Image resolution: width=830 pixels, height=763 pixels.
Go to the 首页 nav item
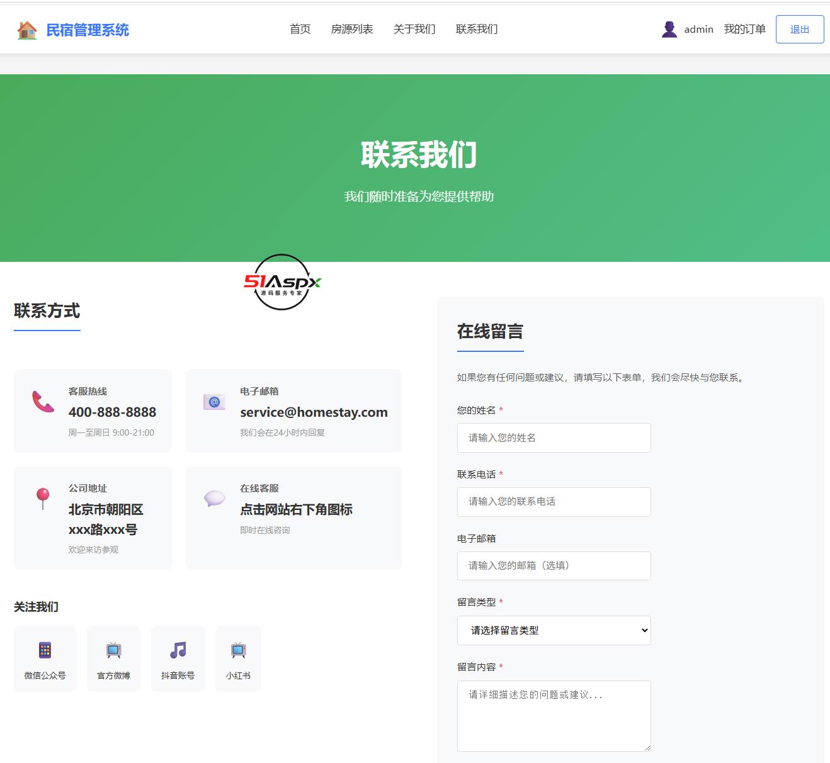coord(300,30)
